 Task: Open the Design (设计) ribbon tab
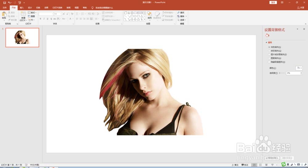[30, 7]
